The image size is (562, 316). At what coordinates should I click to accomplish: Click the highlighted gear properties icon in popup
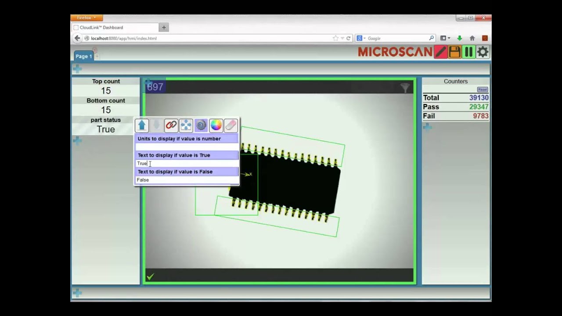[x=201, y=126]
